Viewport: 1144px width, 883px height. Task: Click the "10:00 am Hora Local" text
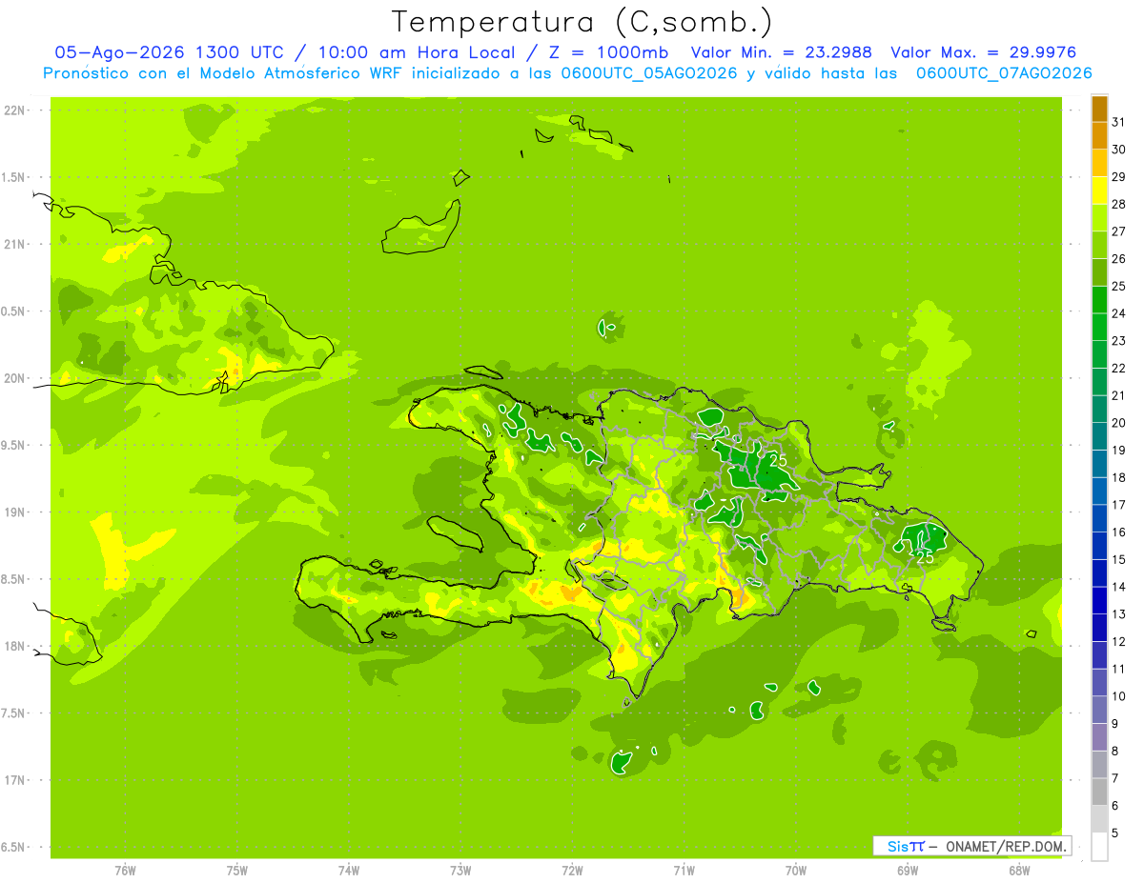tap(416, 52)
